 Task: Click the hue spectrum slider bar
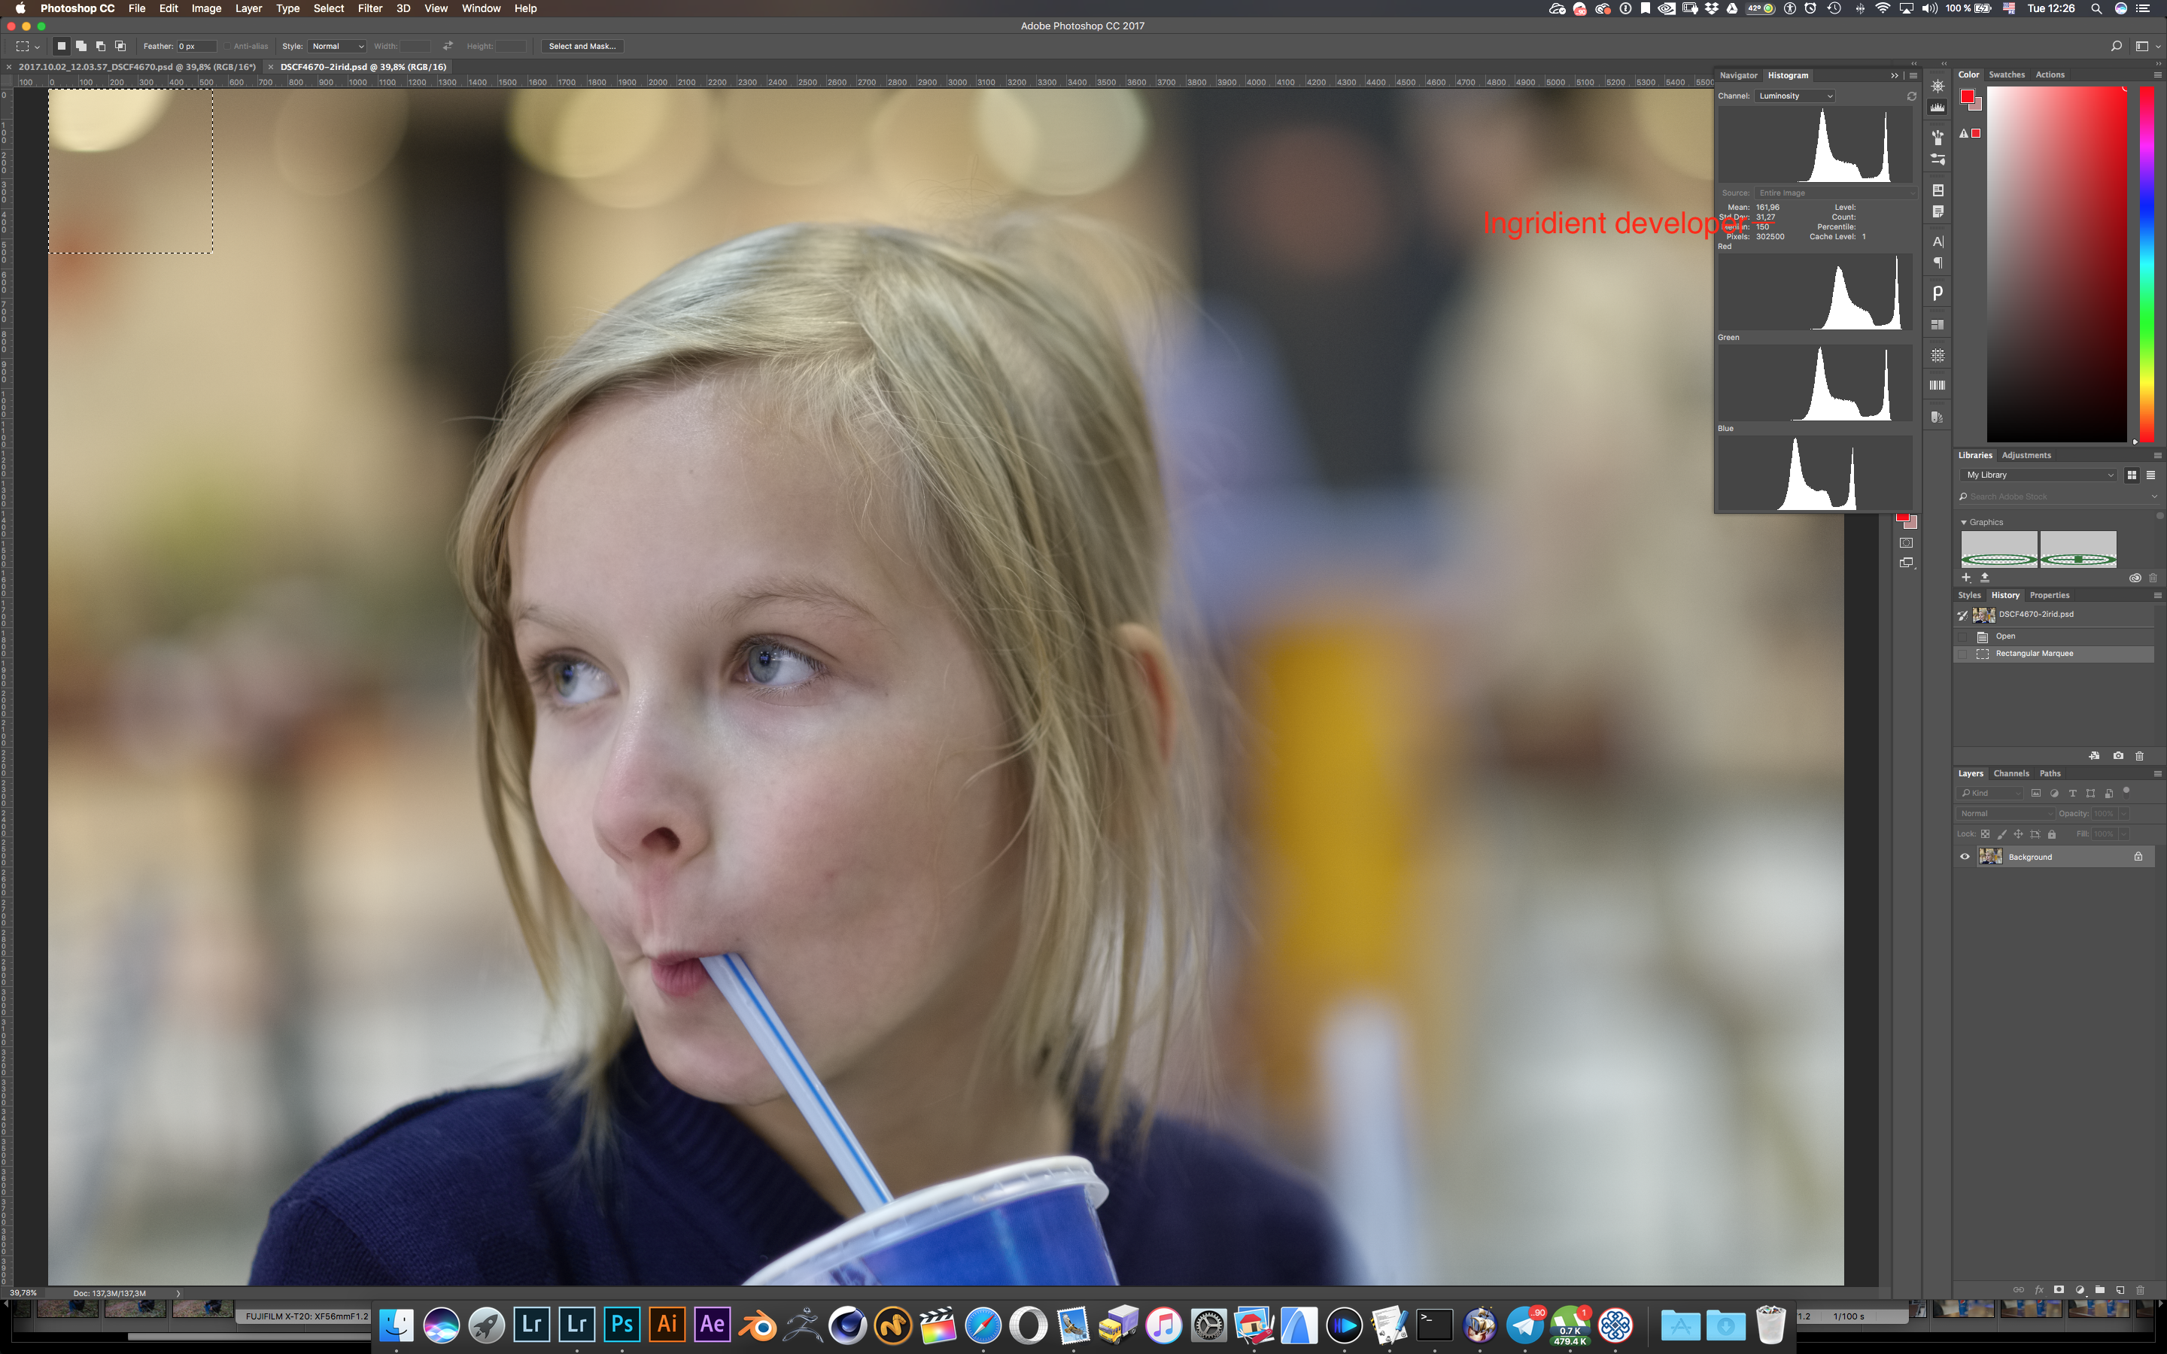click(x=2147, y=264)
